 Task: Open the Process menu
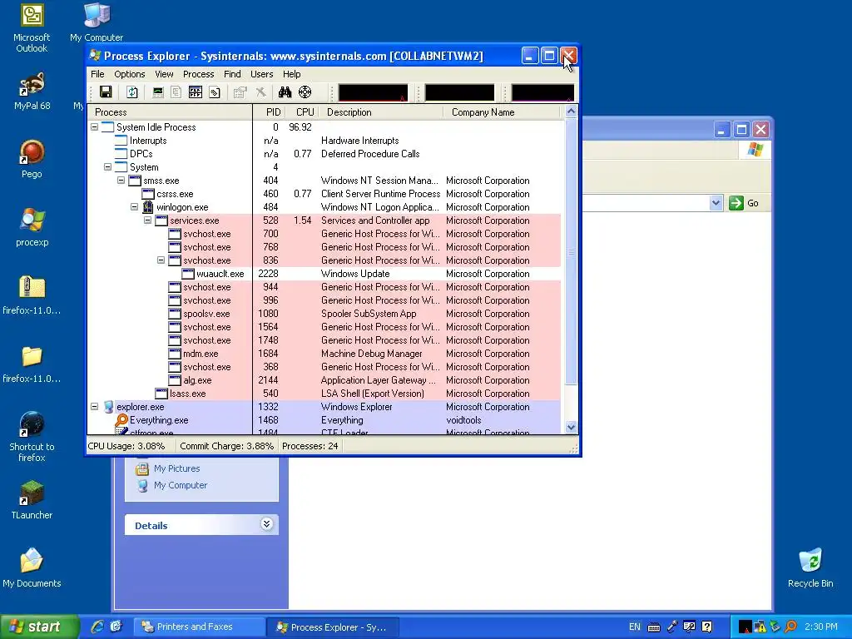point(198,74)
